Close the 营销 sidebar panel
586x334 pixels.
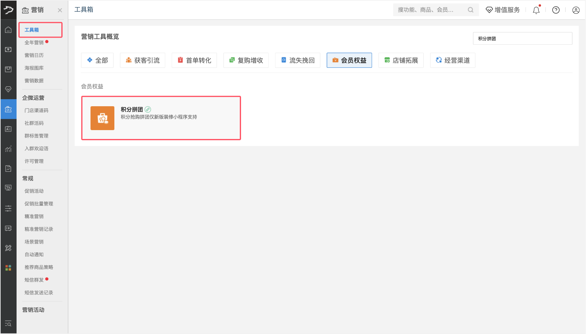pos(60,10)
